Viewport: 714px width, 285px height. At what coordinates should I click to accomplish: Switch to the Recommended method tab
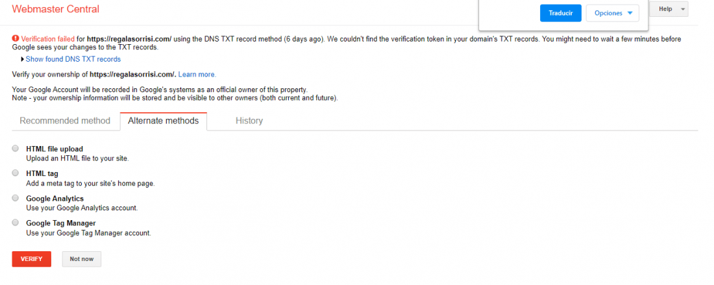coord(65,121)
